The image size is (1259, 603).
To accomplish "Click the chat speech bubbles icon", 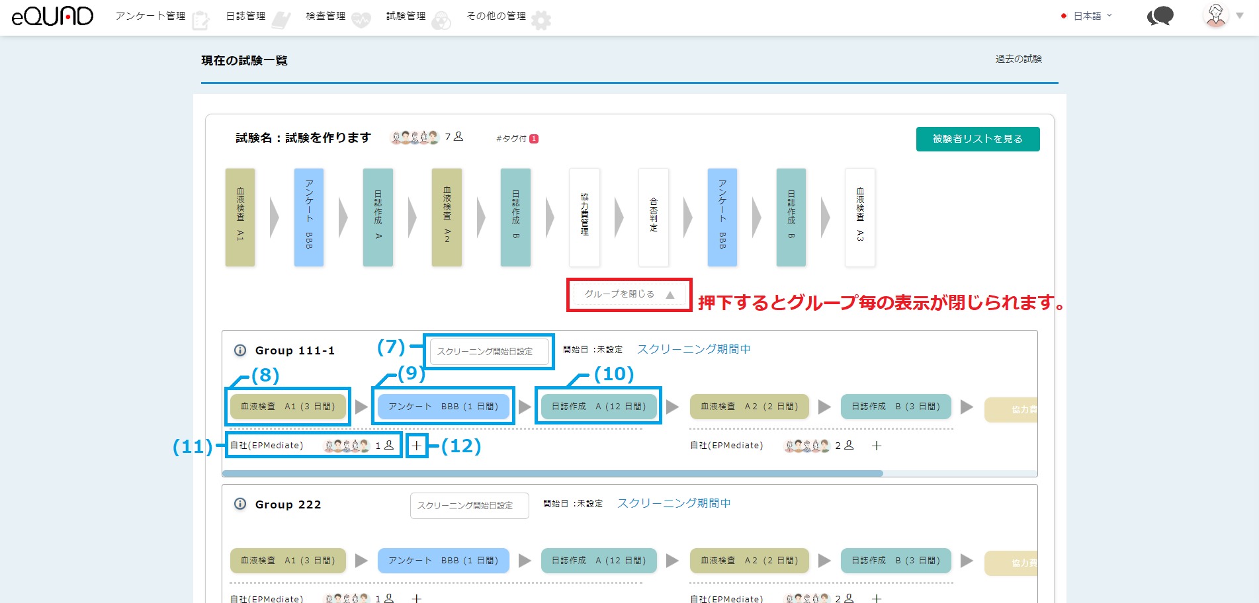I will click(x=1160, y=17).
